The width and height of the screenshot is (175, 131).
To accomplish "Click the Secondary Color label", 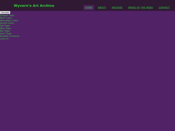I will pos(9,20).
